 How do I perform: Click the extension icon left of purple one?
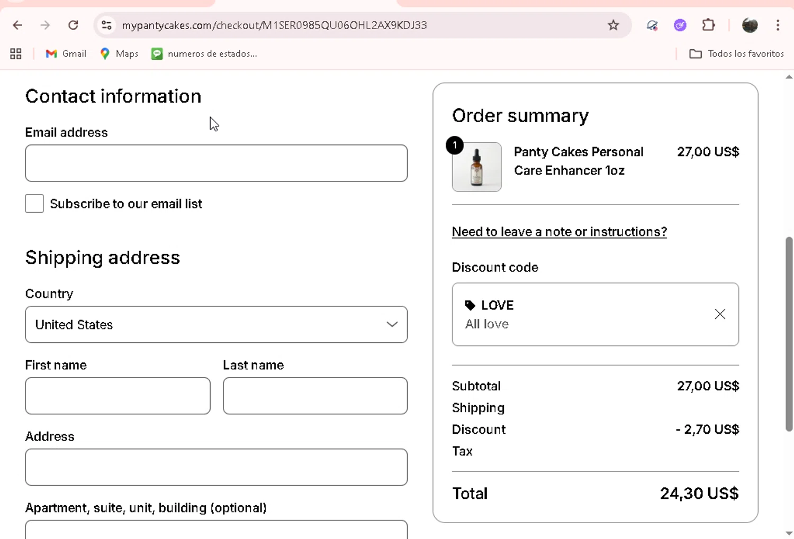coord(652,25)
